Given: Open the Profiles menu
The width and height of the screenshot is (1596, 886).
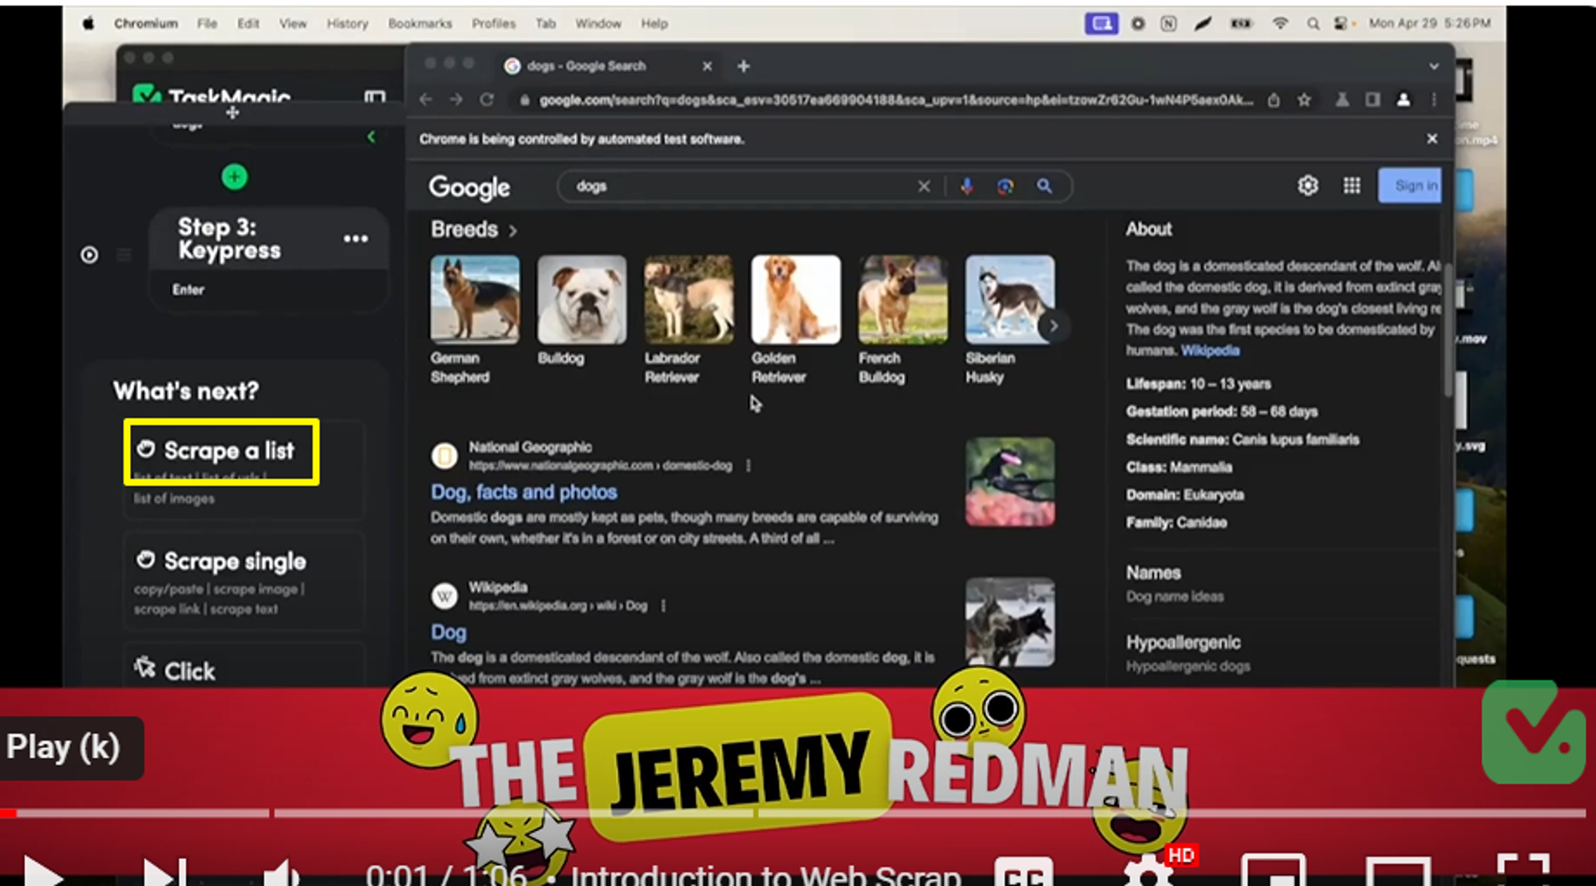Looking at the screenshot, I should coord(493,24).
